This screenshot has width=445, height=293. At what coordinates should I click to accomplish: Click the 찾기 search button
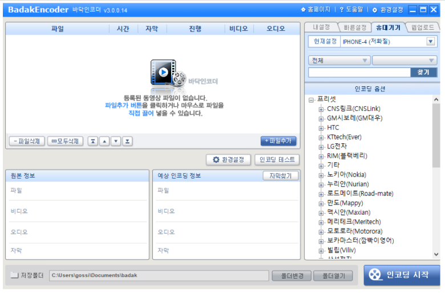click(423, 73)
